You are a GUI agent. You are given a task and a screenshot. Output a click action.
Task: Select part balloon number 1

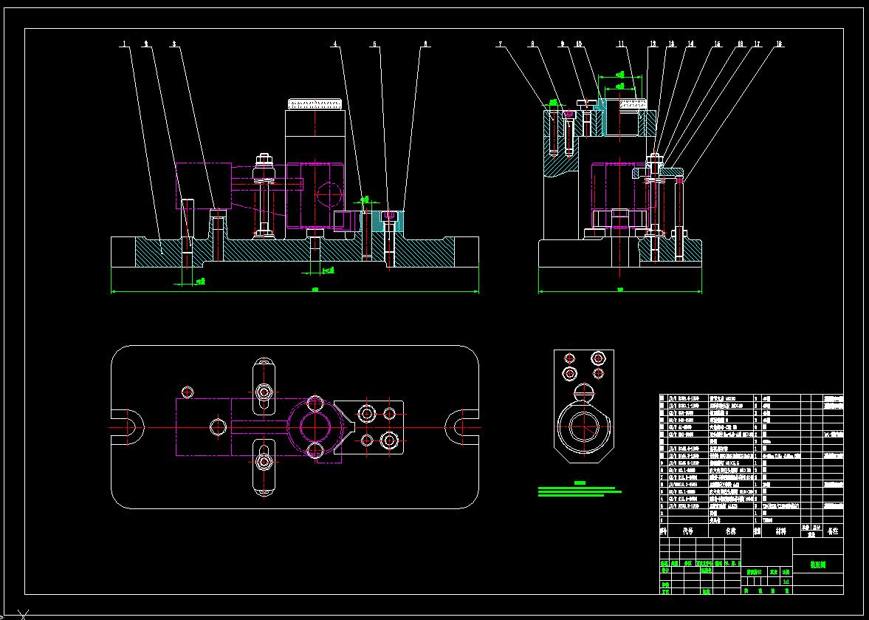pyautogui.click(x=126, y=44)
